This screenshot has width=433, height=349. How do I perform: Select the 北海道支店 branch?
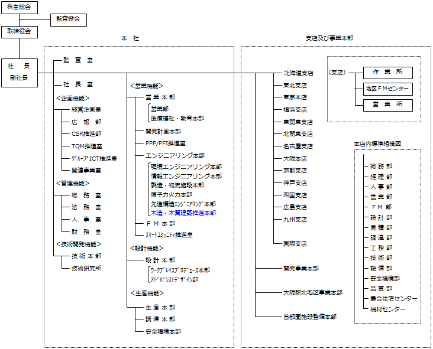point(298,73)
